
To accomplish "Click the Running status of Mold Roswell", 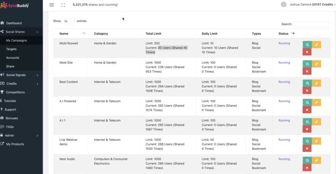I will pyautogui.click(x=284, y=43).
